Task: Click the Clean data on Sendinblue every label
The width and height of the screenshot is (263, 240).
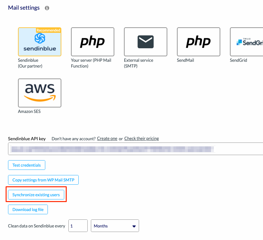Action: [37, 226]
